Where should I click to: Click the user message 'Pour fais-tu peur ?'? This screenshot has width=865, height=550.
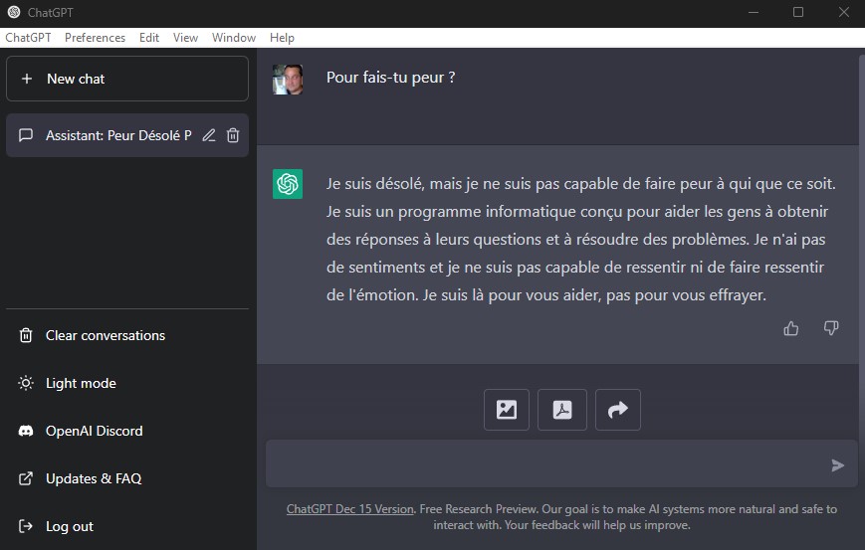(390, 78)
